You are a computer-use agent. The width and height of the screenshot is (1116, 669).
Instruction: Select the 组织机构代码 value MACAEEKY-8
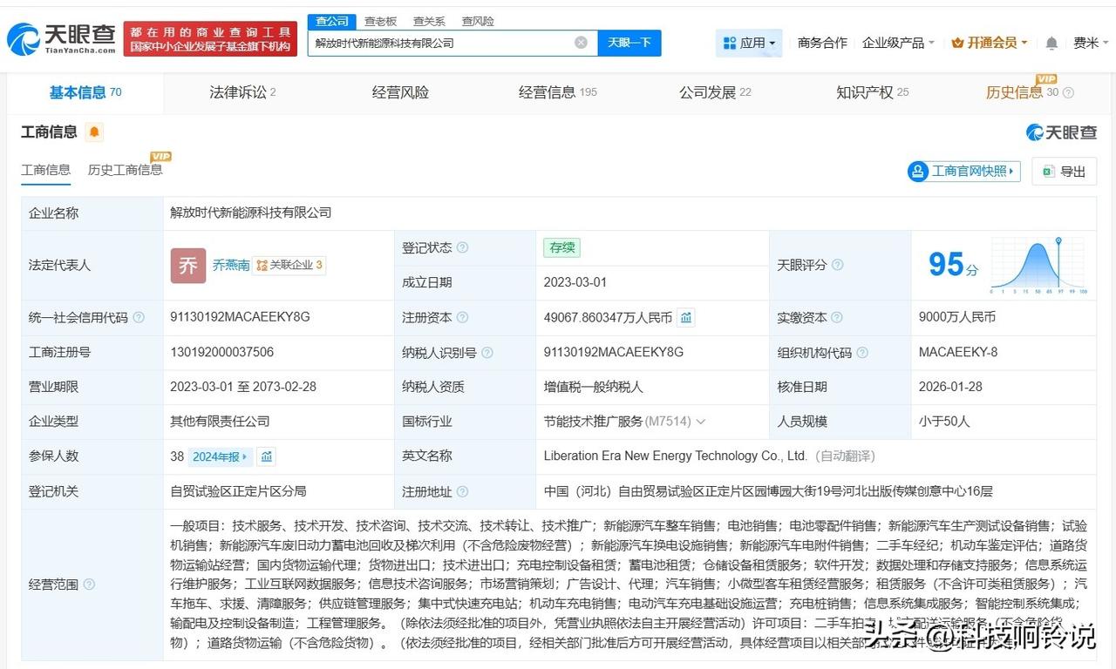958,353
